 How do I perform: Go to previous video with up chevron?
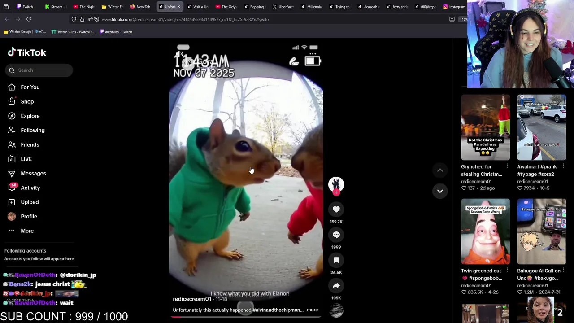click(x=440, y=170)
